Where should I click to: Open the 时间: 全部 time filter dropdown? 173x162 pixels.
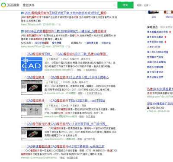click(x=144, y=5)
